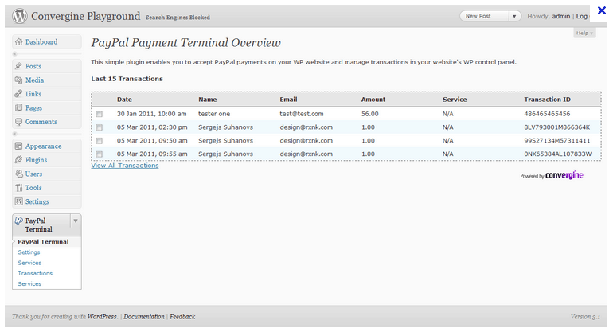The image size is (613, 332).
Task: Click the Service column header
Action: [455, 100]
